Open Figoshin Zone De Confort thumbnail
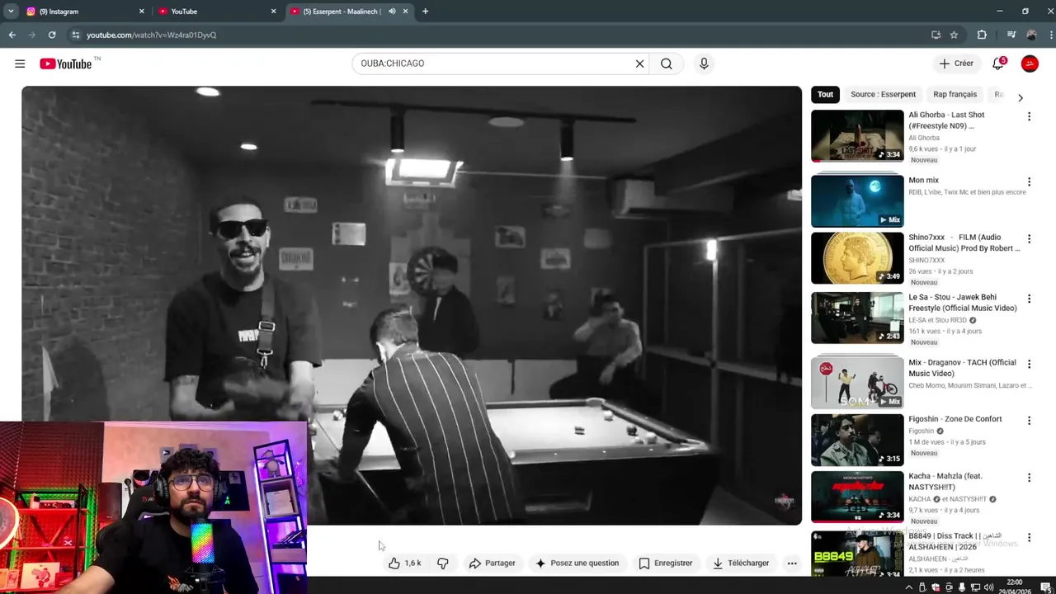Screen dimensions: 1056x594 point(857,440)
